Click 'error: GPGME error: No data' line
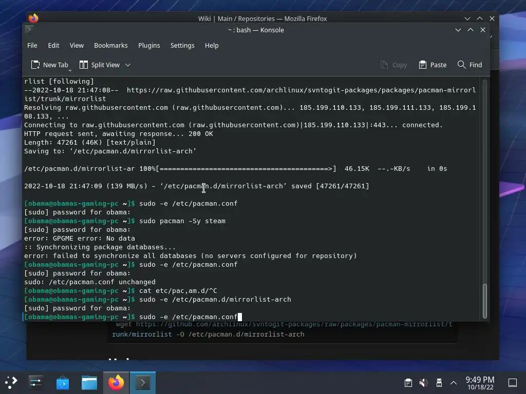The width and height of the screenshot is (526, 394). click(80, 239)
